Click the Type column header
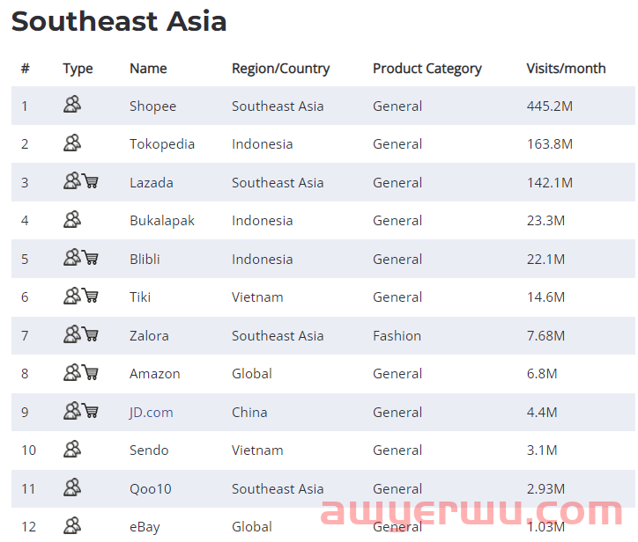Screen dimensions: 638x542 point(78,69)
